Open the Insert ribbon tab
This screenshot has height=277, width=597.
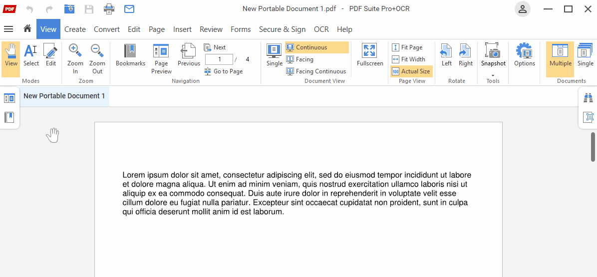point(182,29)
